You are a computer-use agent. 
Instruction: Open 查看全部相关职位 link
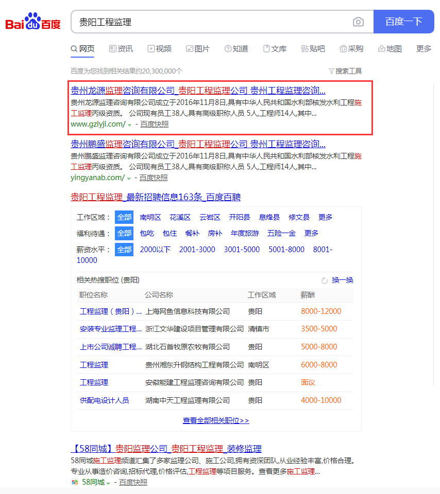[216, 420]
